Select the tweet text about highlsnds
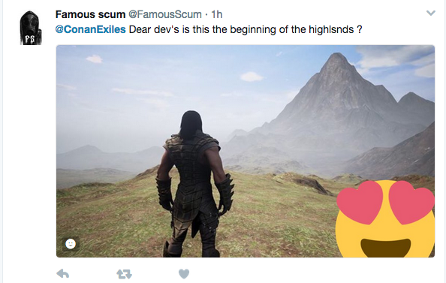Viewport: 446px width, 283px height. [x=246, y=29]
